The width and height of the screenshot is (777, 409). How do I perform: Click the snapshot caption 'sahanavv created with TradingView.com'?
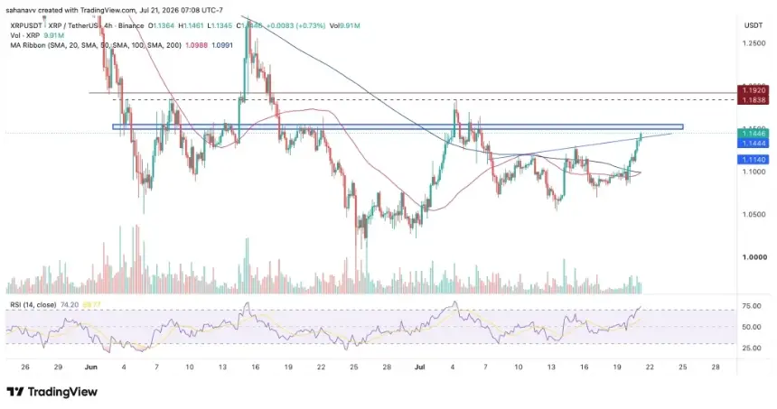tap(71, 10)
